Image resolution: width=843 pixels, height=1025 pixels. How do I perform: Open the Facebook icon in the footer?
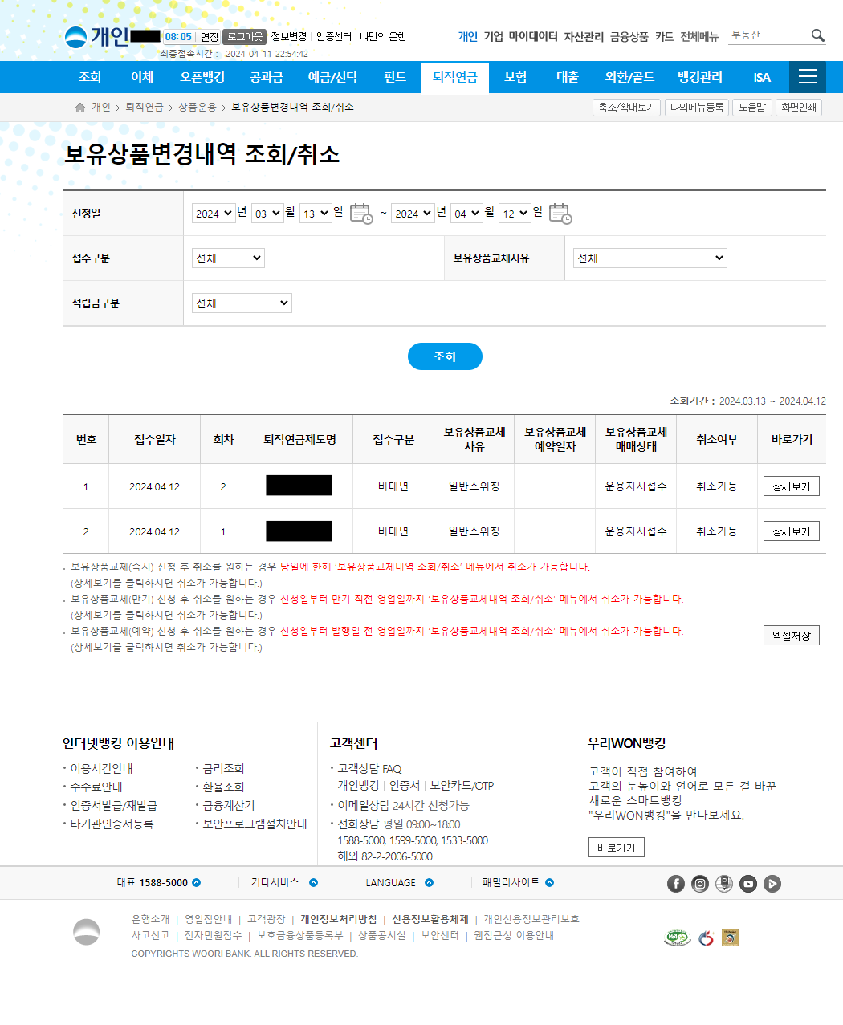675,883
